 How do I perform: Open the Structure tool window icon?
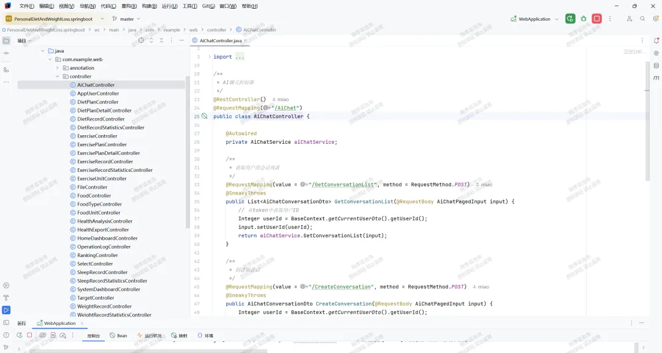[6, 70]
